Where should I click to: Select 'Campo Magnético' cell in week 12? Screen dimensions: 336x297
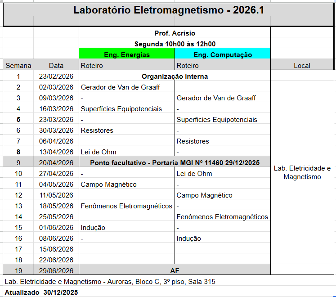click(x=204, y=195)
